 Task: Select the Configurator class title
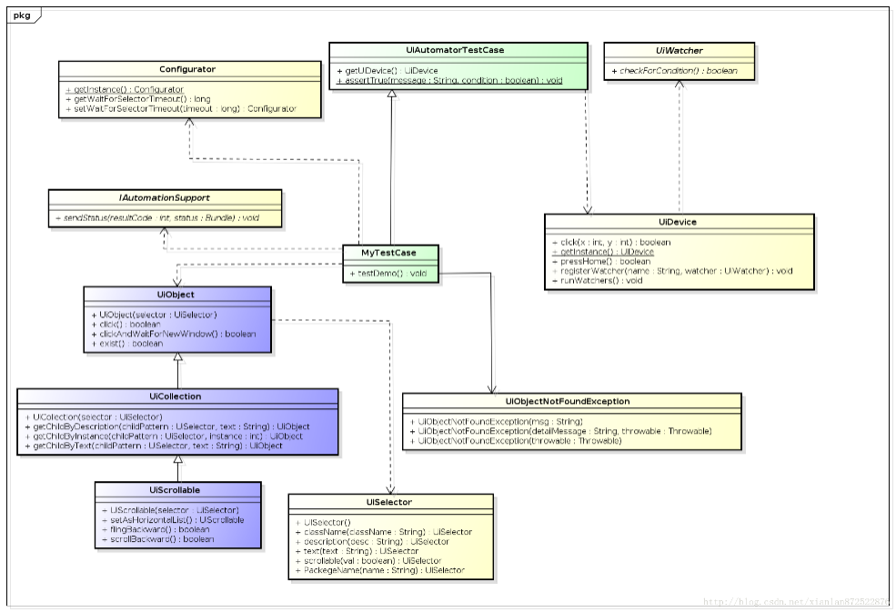coord(187,69)
